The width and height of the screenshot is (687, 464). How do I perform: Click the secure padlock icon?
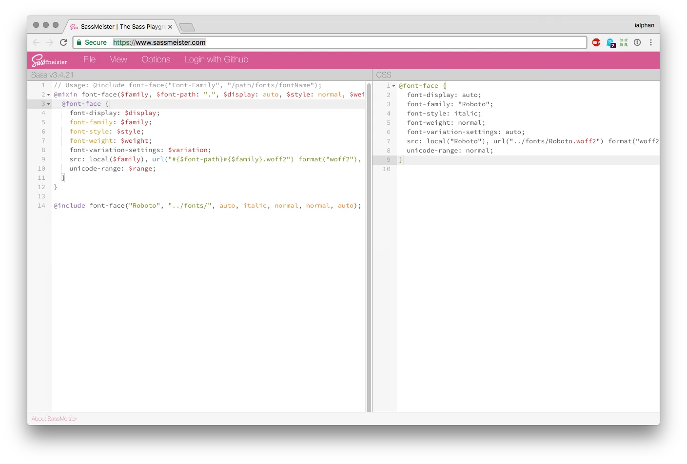point(79,42)
